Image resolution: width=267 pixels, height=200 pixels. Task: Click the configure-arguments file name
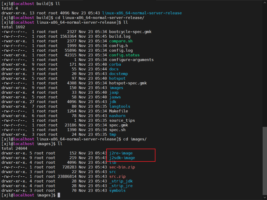(x=131, y=60)
